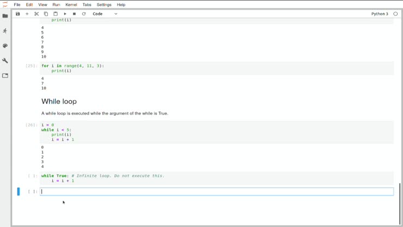Insert a new cell with plus icon
Viewport: 403px width, 227px height.
[27, 14]
